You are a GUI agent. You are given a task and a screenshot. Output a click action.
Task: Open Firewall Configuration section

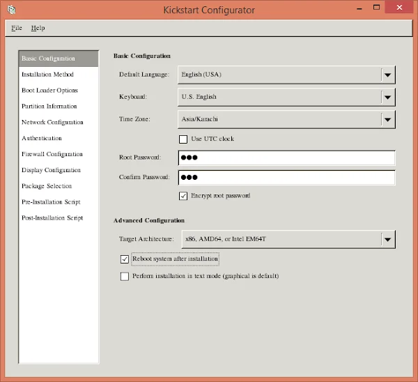[x=59, y=154]
